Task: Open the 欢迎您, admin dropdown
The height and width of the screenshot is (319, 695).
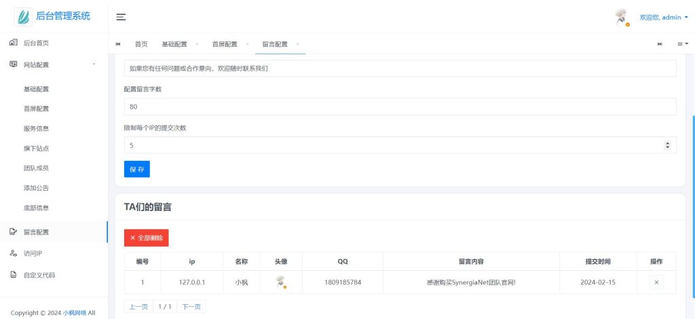Action: point(664,17)
